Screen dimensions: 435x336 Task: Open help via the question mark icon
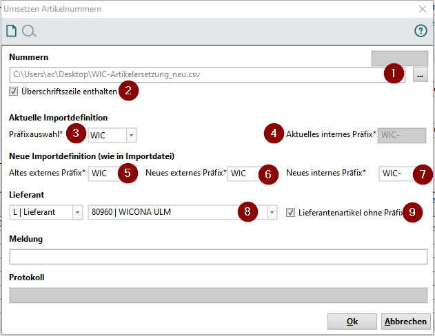click(421, 31)
